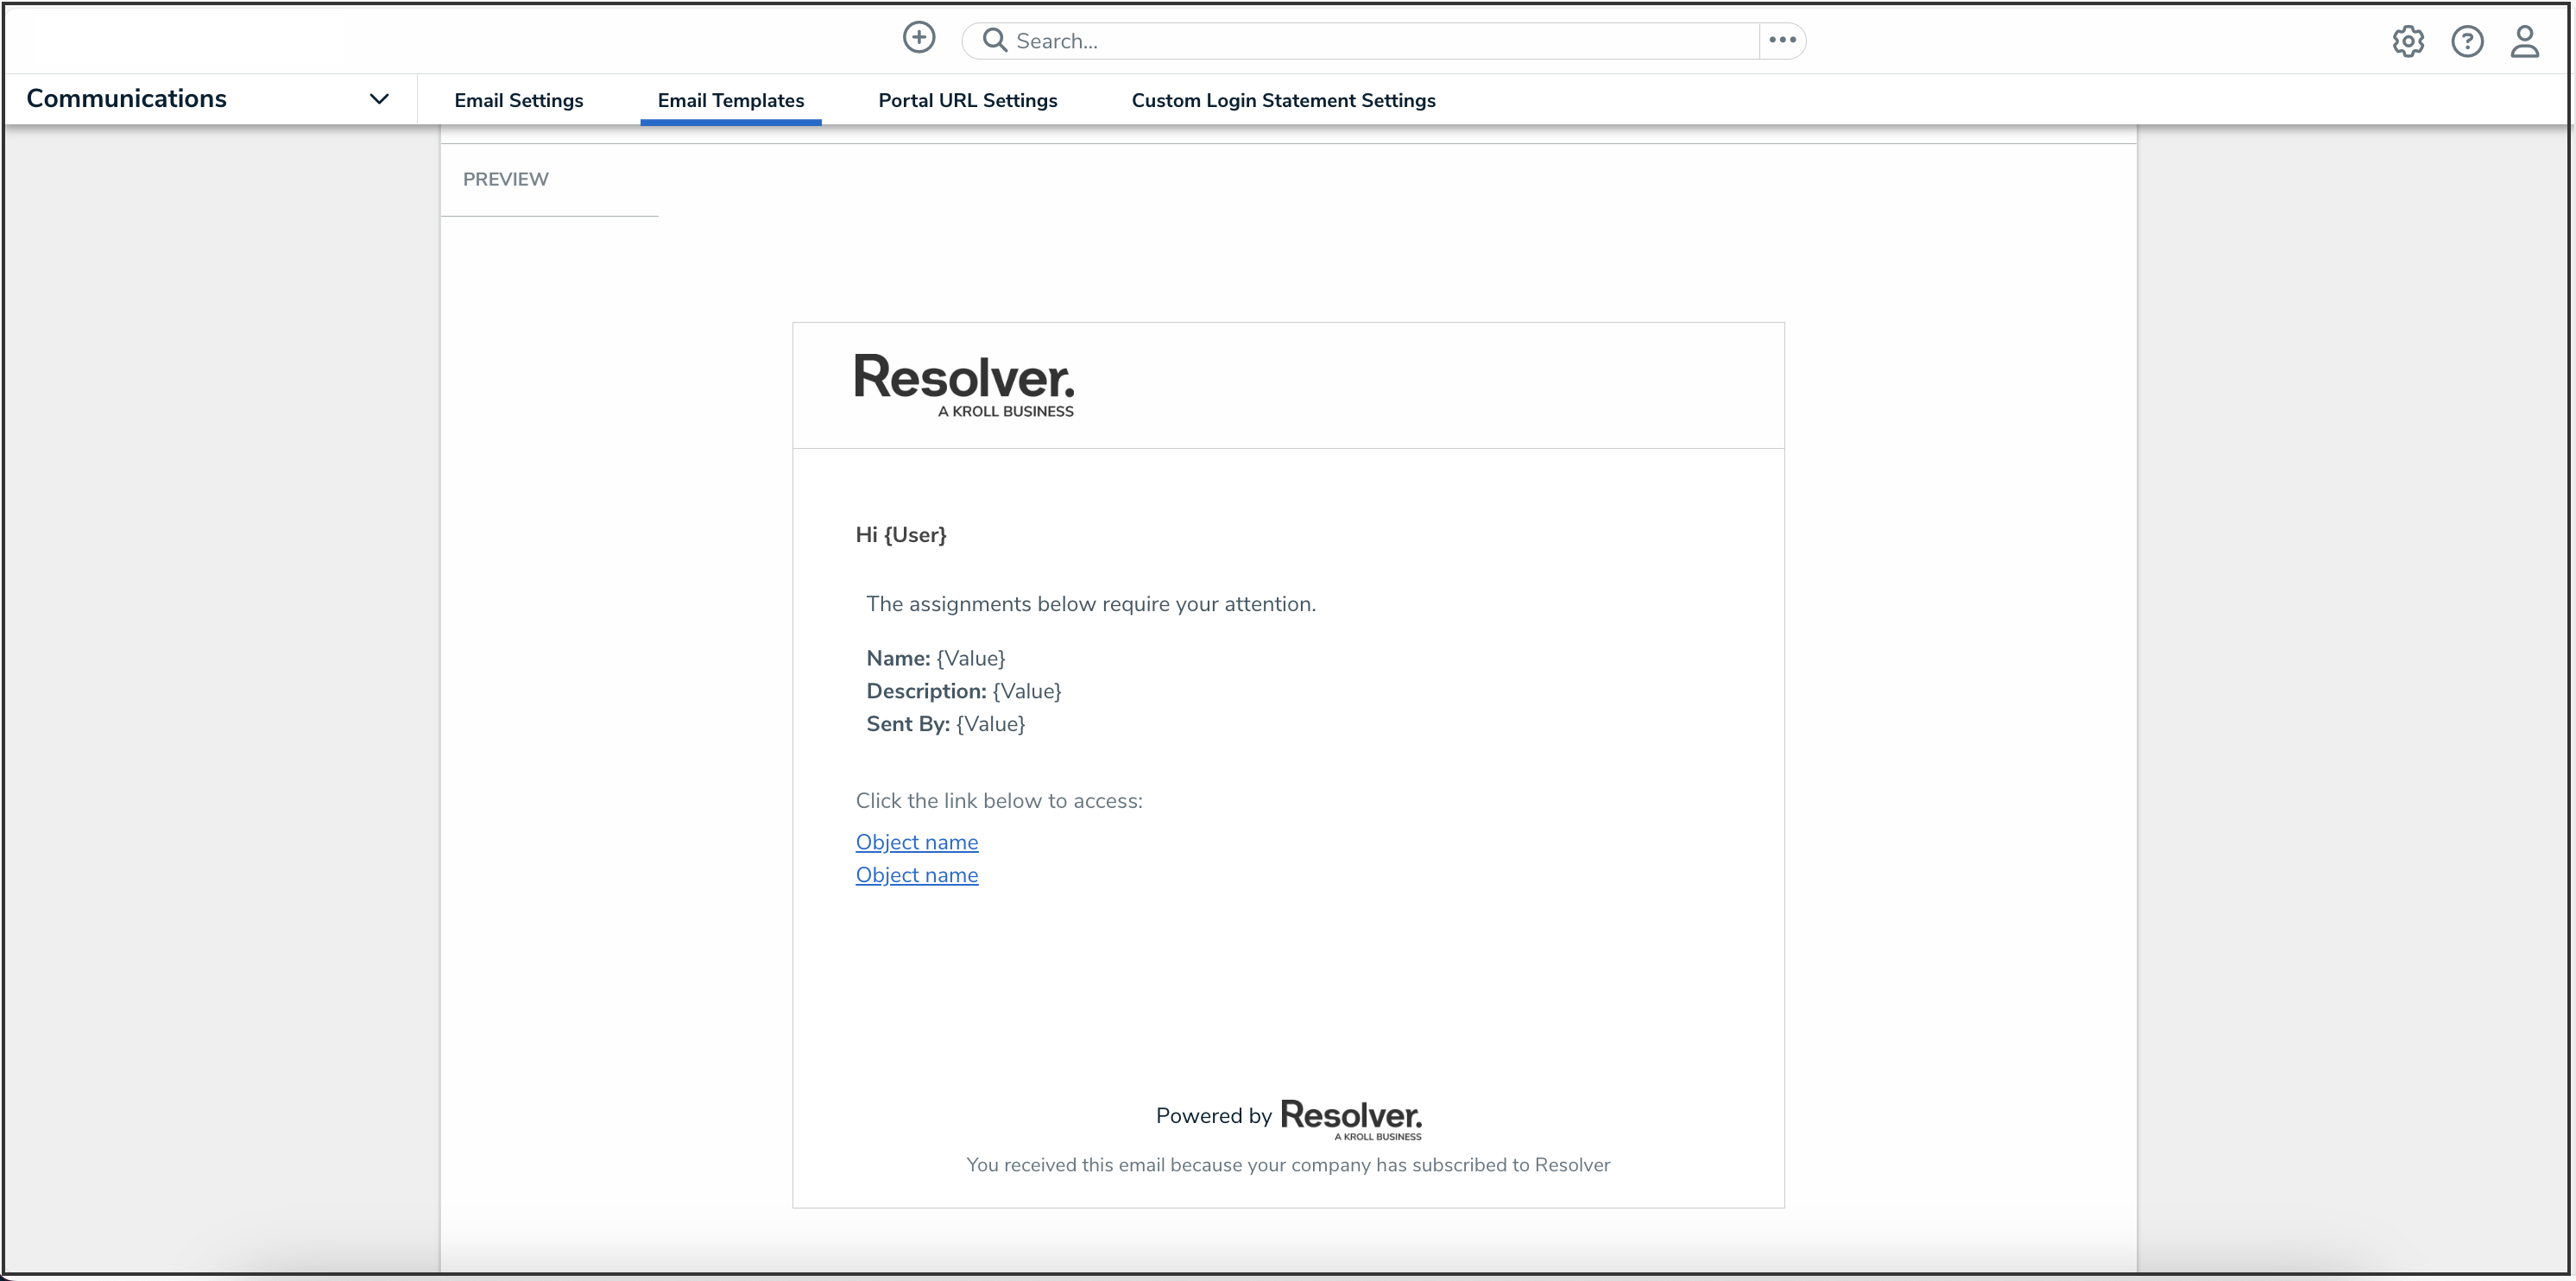This screenshot has width=2576, height=1281.
Task: Open the Communications navigation menu label
Action: coord(127,99)
